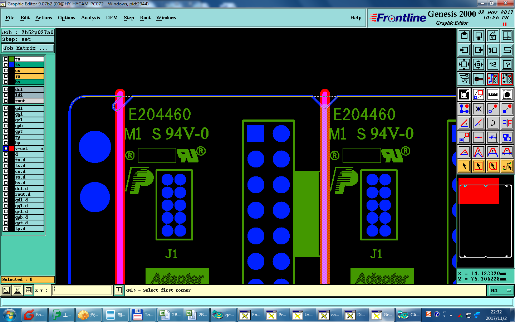Click the ruler measure tool icon
The image size is (515, 322).
pos(493,94)
